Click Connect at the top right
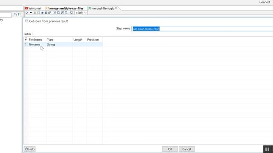The height and width of the screenshot is (153, 273). 264,2
